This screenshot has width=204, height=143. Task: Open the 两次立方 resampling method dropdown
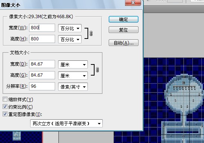[x=66, y=123]
